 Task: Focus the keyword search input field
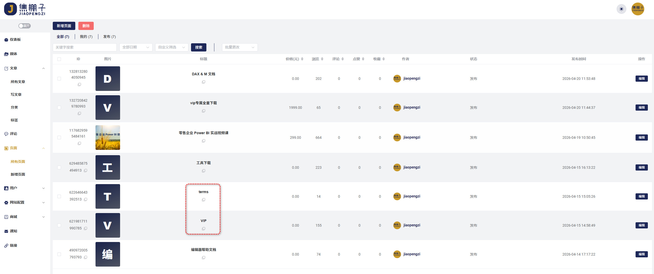pos(85,47)
